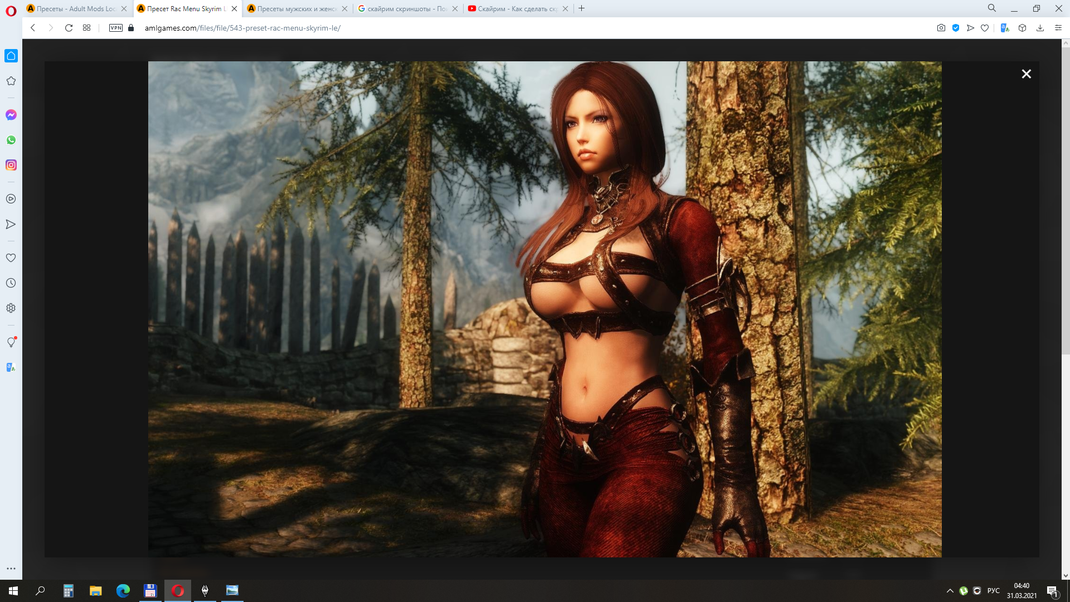
Task: Click the Google Translate extension icon
Action: [x=1005, y=28]
